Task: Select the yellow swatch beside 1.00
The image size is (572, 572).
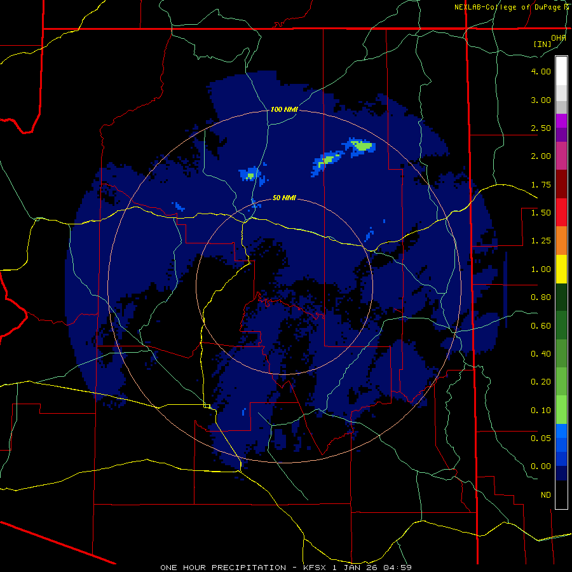Action: tap(561, 269)
